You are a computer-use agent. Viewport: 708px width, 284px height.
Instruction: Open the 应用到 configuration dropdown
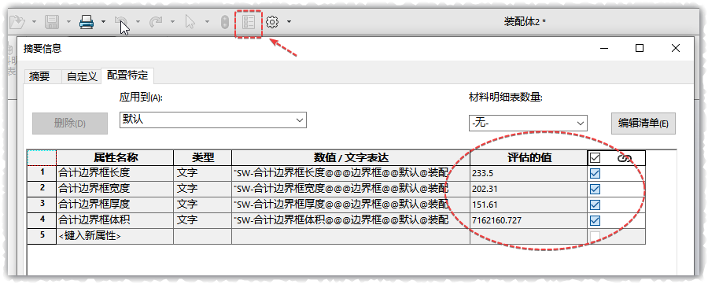212,120
